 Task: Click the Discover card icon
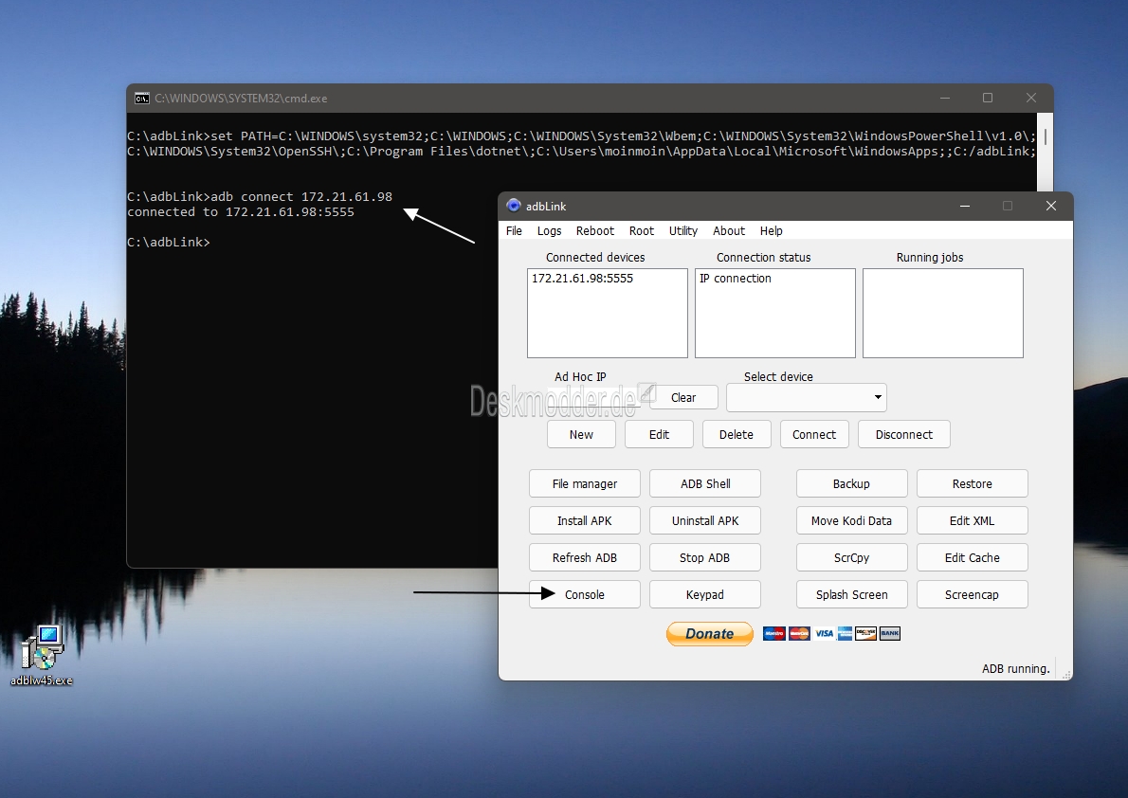coord(865,633)
